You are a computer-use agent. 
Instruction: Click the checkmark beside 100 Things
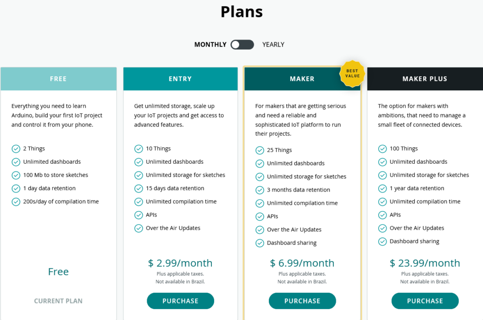pyautogui.click(x=382, y=149)
